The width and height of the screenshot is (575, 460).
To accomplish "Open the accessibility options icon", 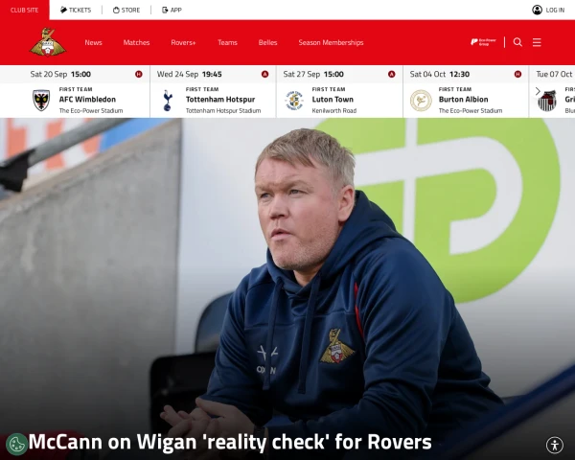I will tap(555, 445).
